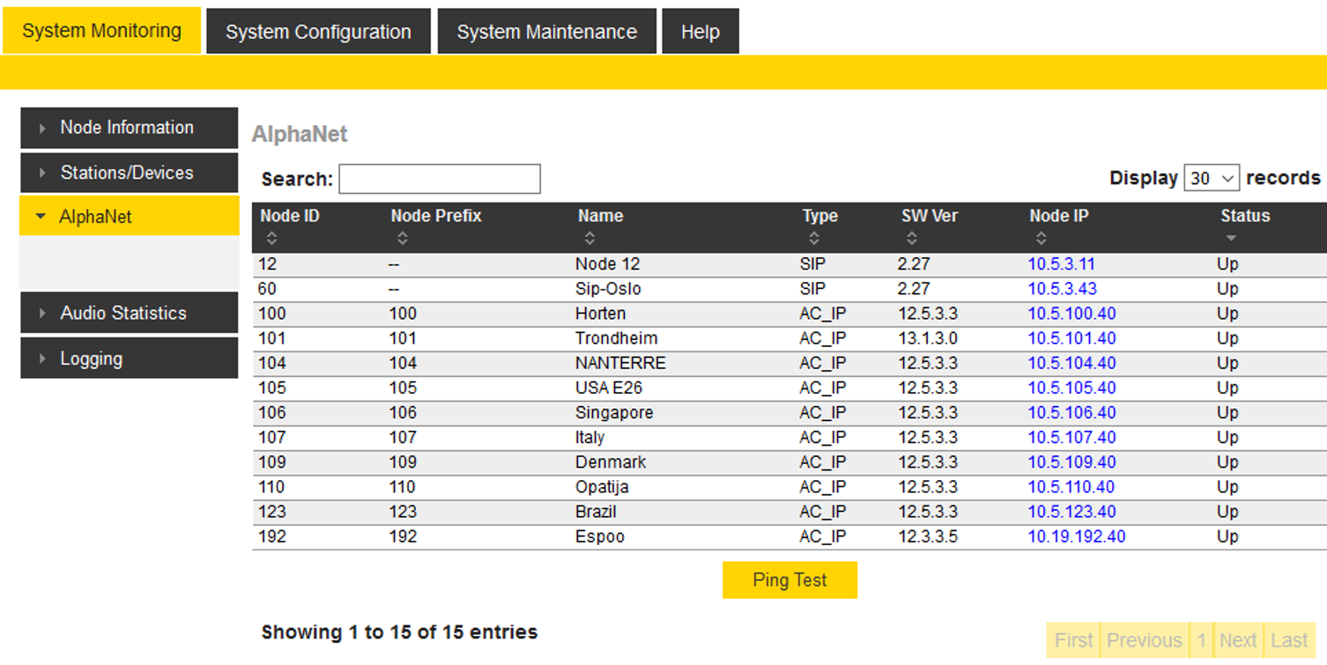Open the Help tab

700,32
